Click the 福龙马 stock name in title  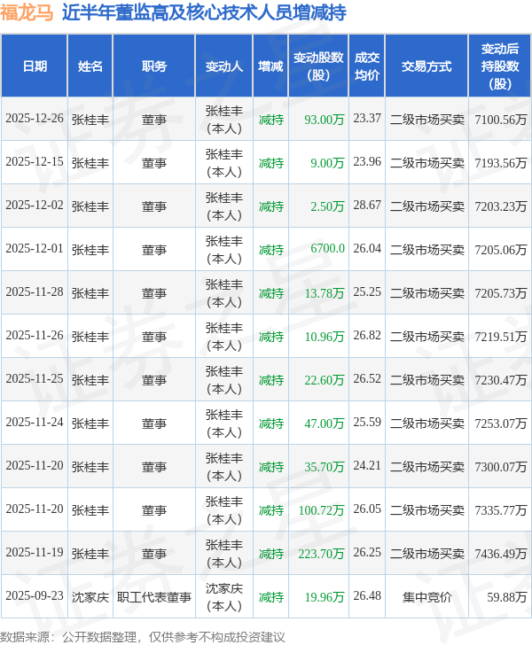[27, 12]
